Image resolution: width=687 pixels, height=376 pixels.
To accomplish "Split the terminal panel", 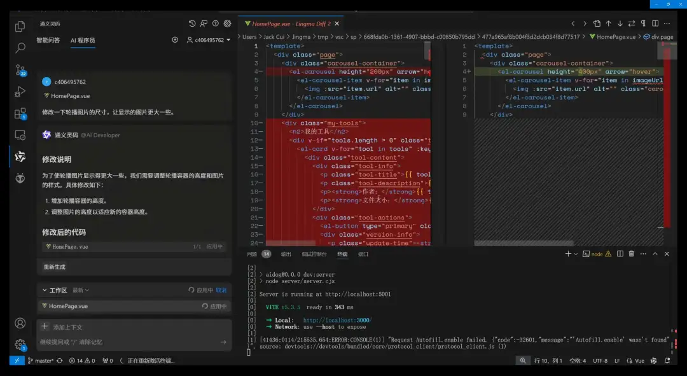I will (x=620, y=254).
